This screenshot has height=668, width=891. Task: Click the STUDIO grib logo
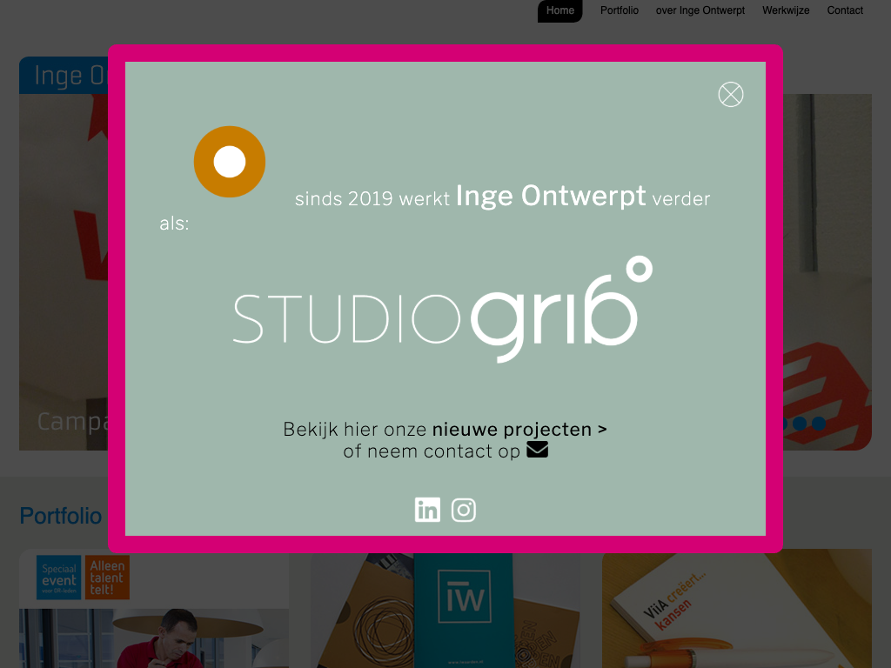click(442, 311)
